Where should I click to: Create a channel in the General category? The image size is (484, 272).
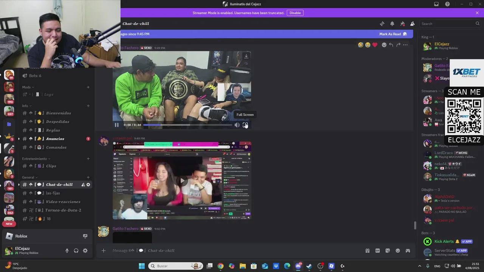point(88,177)
